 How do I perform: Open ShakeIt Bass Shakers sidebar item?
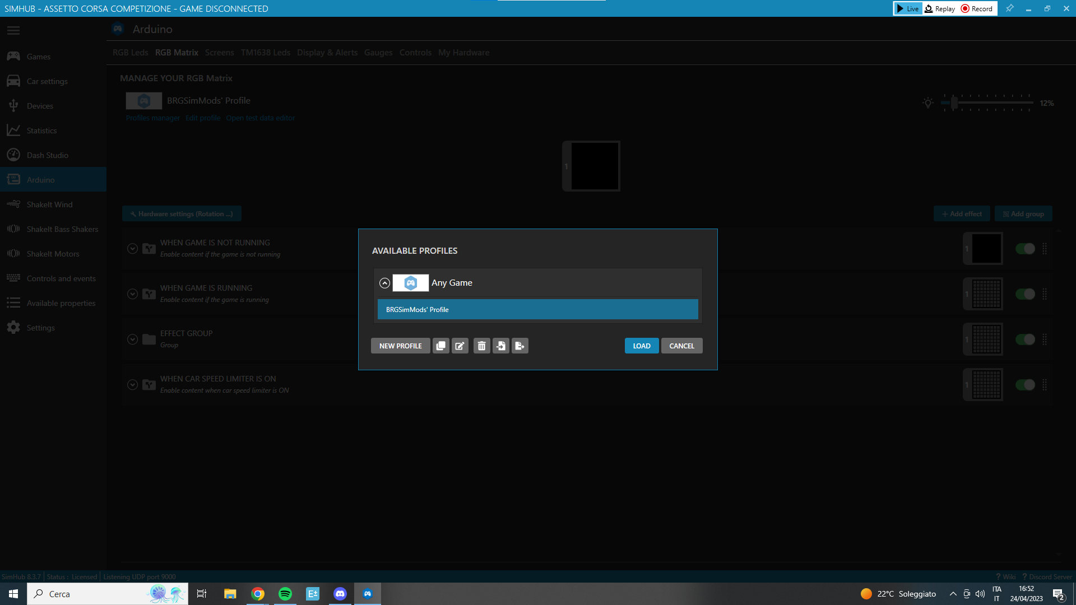click(53, 229)
